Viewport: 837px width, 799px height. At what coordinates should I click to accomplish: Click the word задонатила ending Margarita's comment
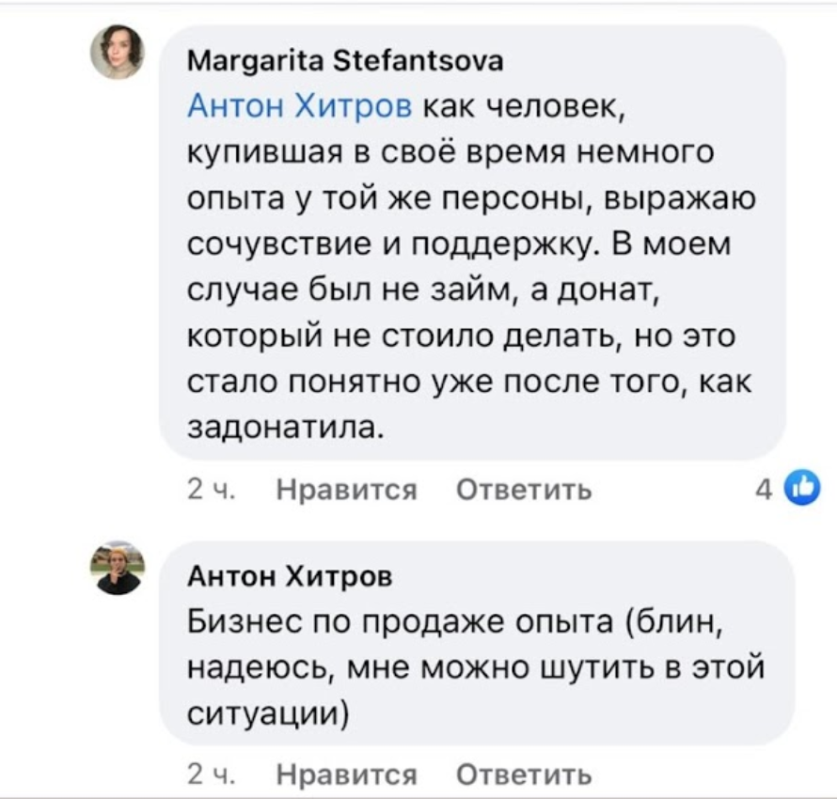(286, 428)
